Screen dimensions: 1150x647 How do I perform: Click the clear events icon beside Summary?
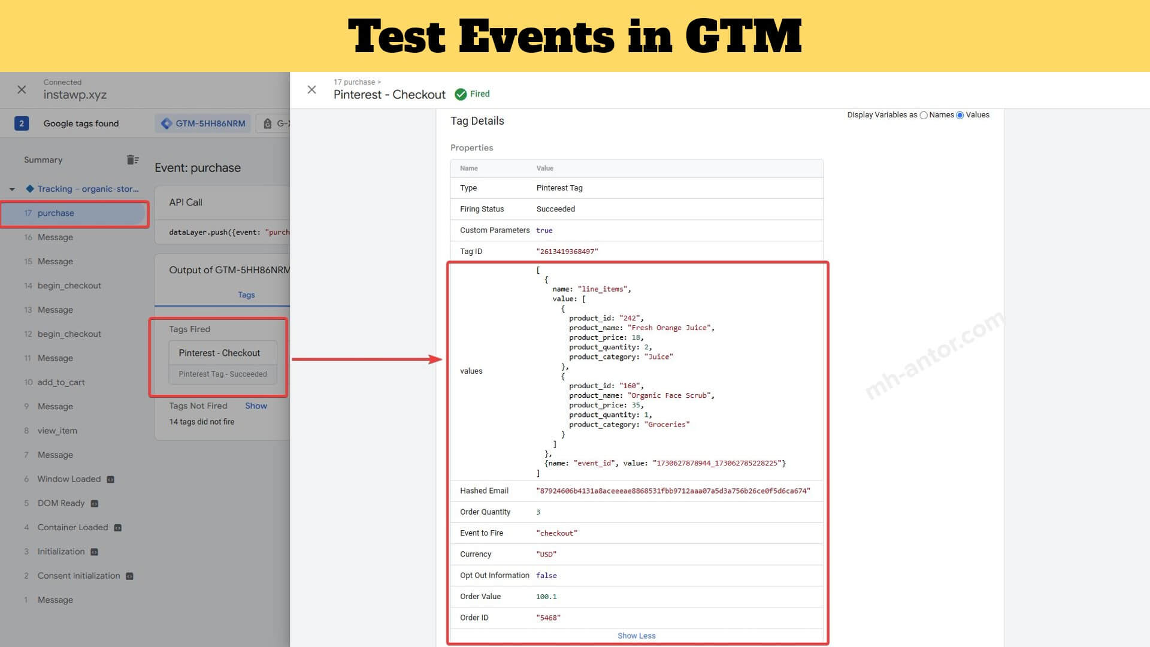[133, 160]
